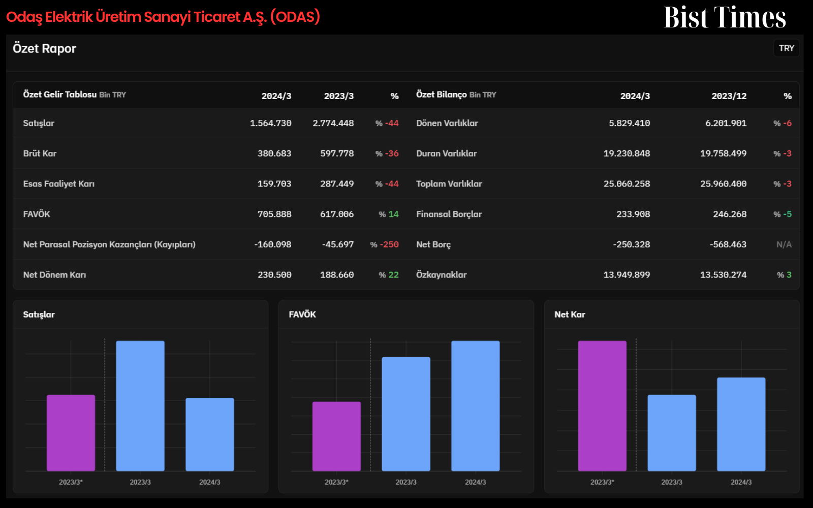Click the 2024/3 bar in Net Kar chart

coord(741,424)
